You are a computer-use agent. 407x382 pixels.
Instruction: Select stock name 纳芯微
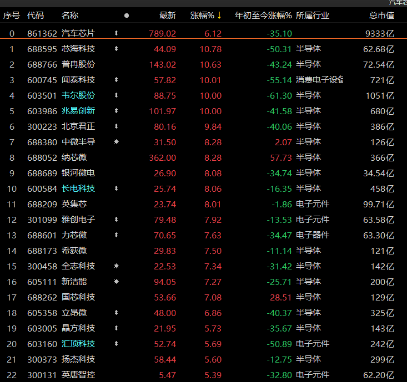[74, 157]
